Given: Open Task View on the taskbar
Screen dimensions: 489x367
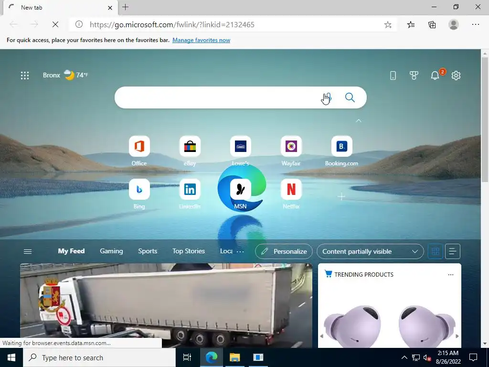Looking at the screenshot, I should (x=187, y=357).
